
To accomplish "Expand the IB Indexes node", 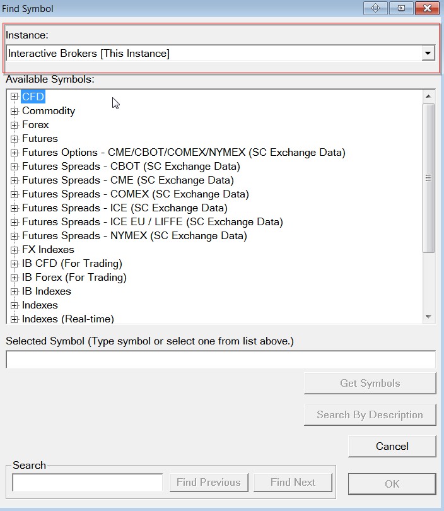I will tap(14, 291).
